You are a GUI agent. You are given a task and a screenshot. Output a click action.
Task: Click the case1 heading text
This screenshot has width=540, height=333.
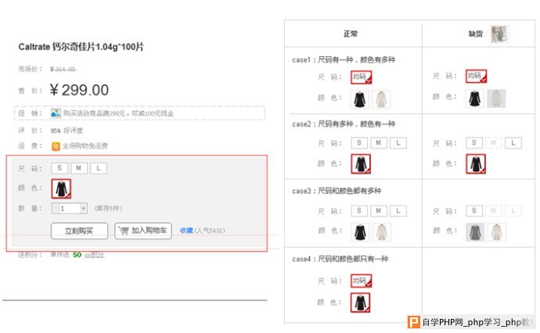(x=344, y=60)
